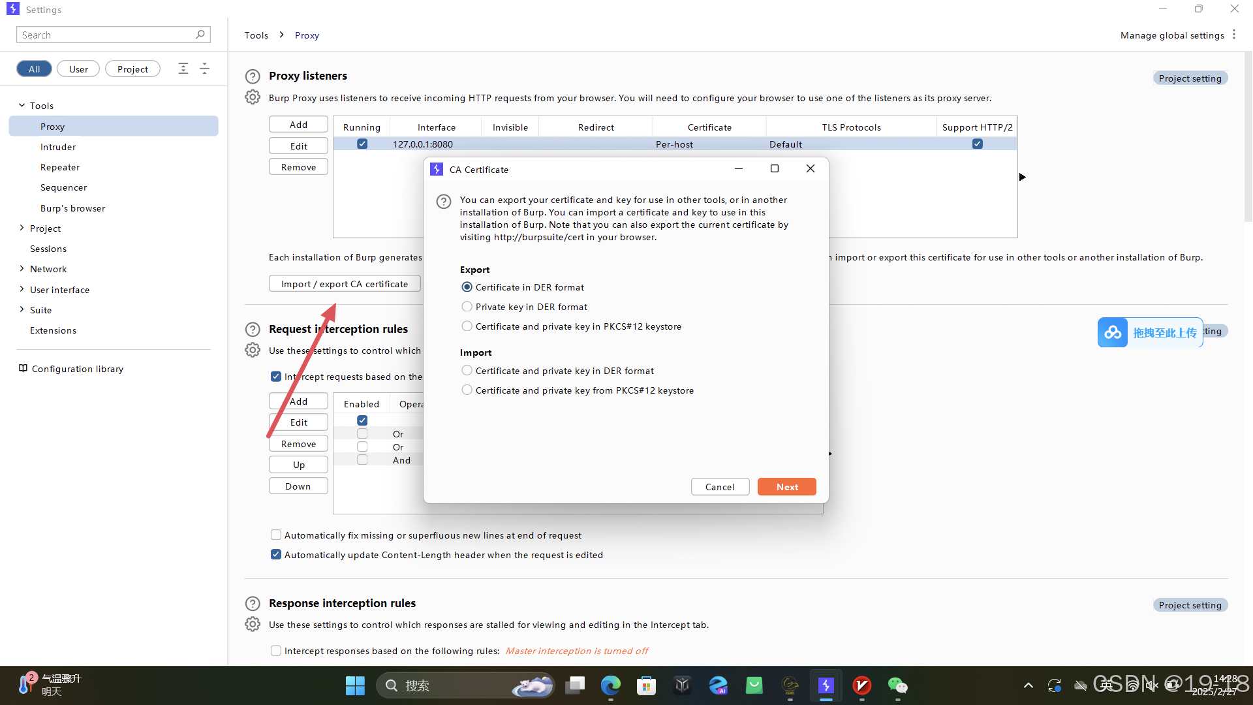Click the Response interception rules help icon
This screenshot has width=1253, height=705.
[x=253, y=604]
